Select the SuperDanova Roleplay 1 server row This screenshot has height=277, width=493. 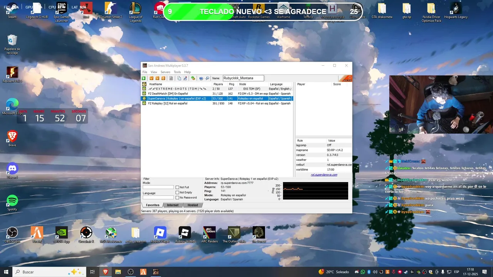coord(217,98)
